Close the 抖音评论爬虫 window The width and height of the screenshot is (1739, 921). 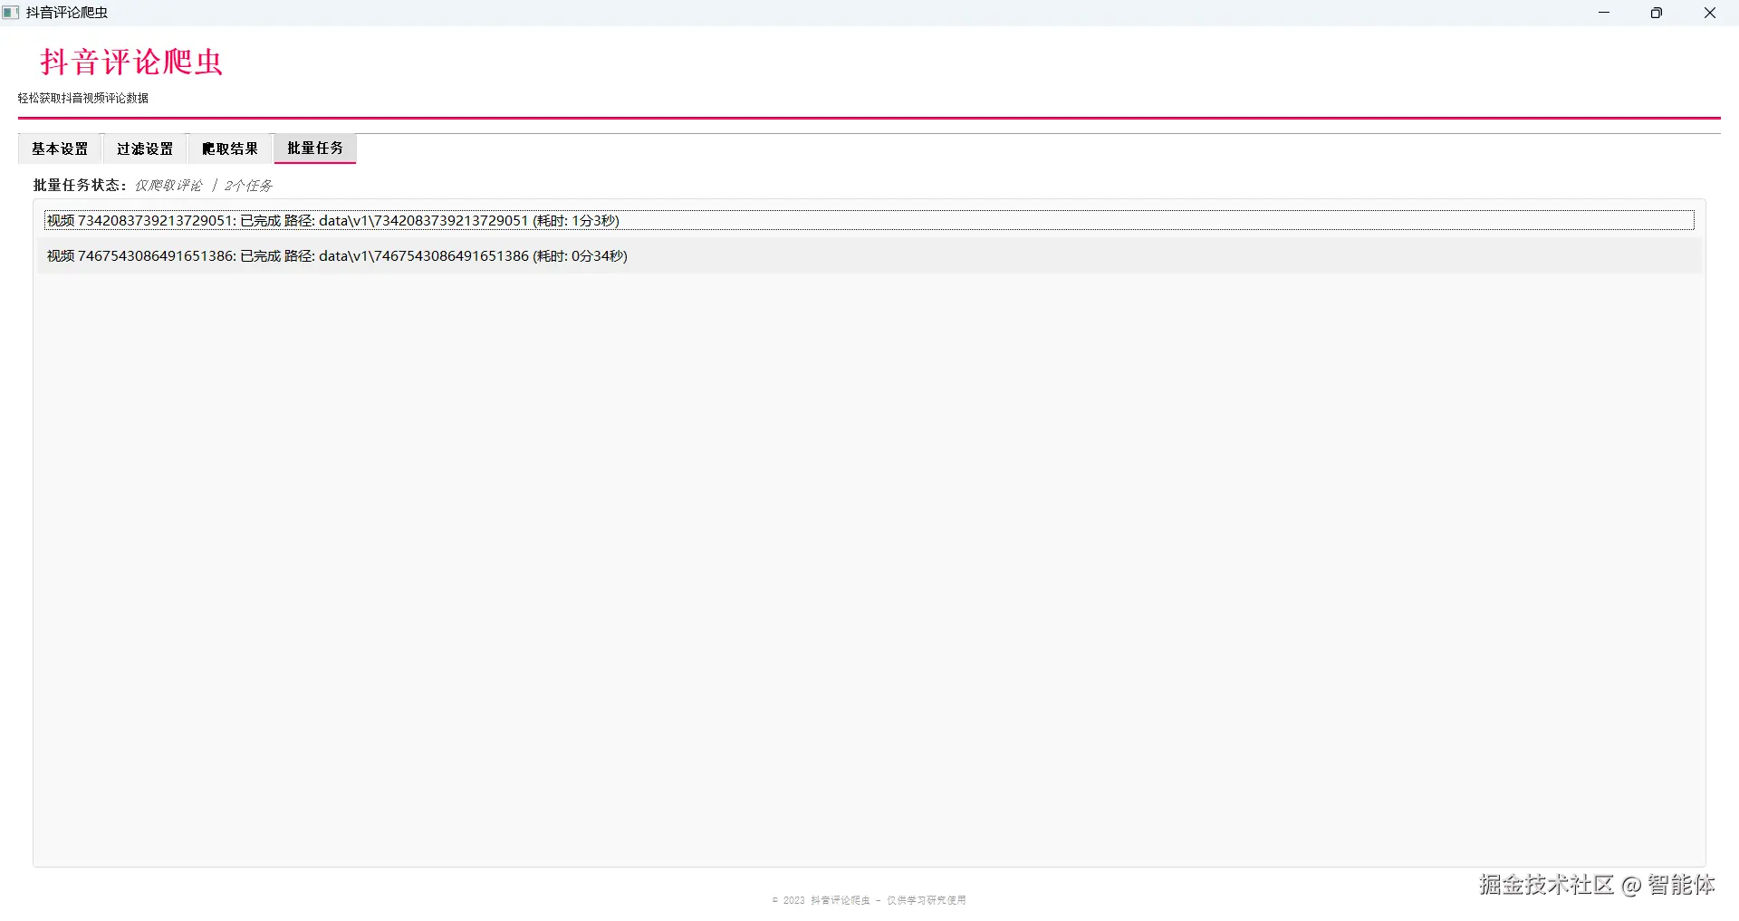click(1710, 13)
